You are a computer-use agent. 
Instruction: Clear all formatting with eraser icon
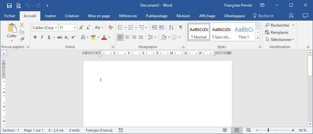pyautogui.click(x=110, y=28)
